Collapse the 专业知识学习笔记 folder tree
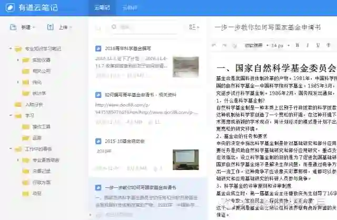Screen dimensions: 337x220 (11, 48)
